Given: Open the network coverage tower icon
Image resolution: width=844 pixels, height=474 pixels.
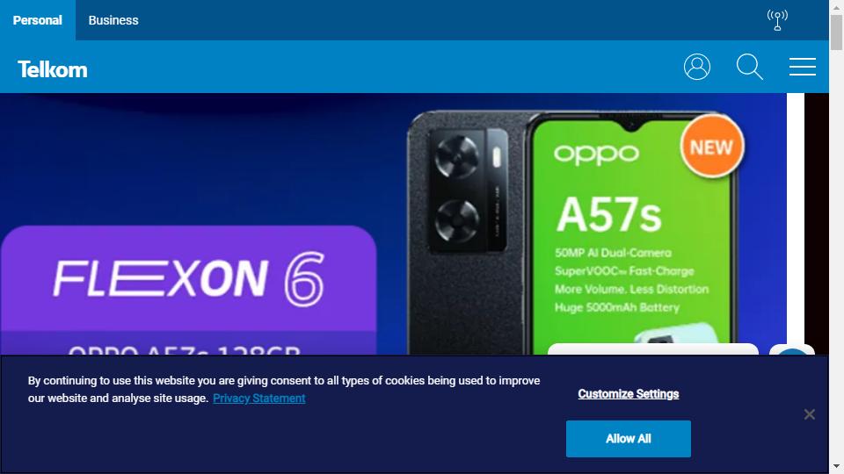Looking at the screenshot, I should (777, 20).
